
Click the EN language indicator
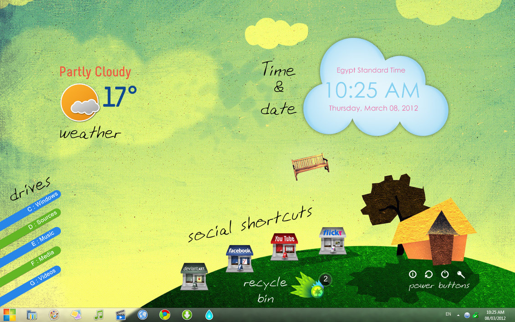click(448, 314)
